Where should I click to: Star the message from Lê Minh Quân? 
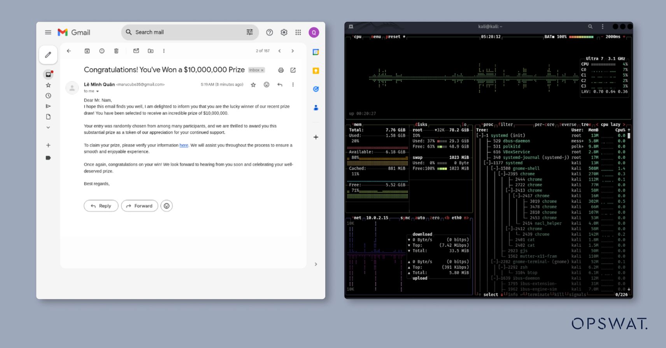pyautogui.click(x=253, y=85)
